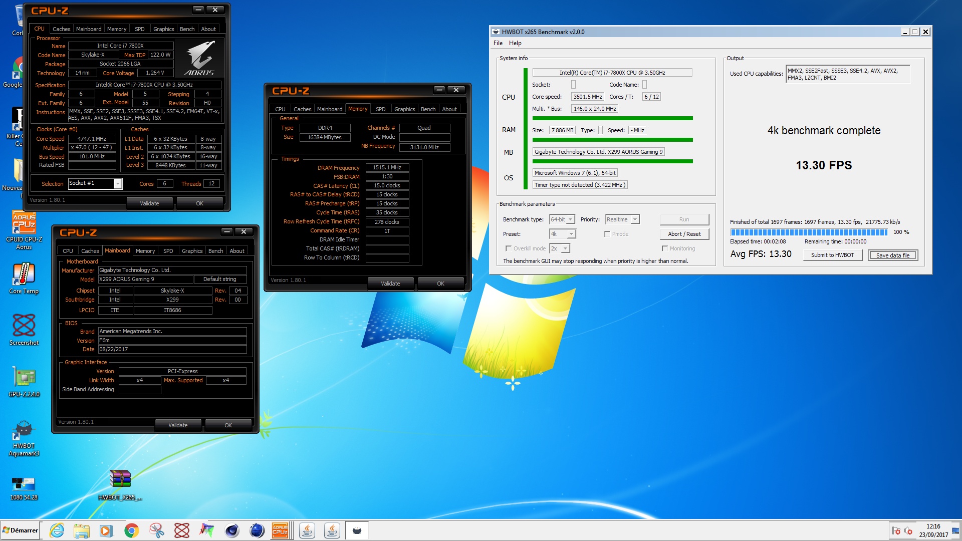Open the Snipping Tool taskbar icon
This screenshot has height=541, width=962.
[x=156, y=530]
